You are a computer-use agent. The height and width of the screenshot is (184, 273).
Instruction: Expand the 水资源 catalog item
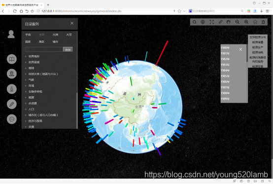click(x=33, y=103)
